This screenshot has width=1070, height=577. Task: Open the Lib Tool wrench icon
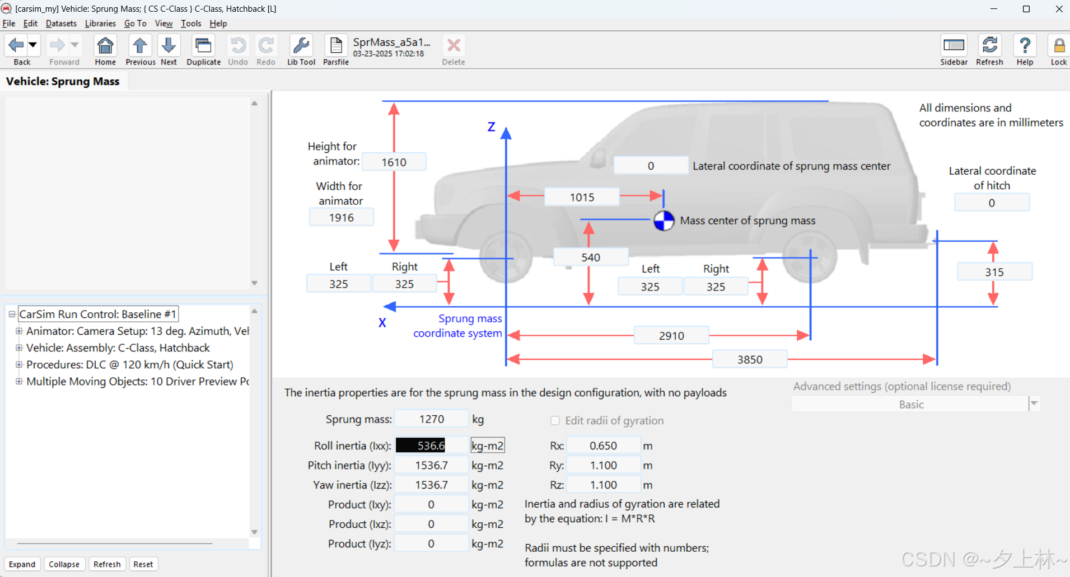(301, 45)
